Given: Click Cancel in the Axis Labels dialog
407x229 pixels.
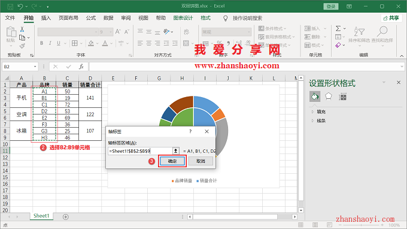Looking at the screenshot, I should click(x=201, y=161).
